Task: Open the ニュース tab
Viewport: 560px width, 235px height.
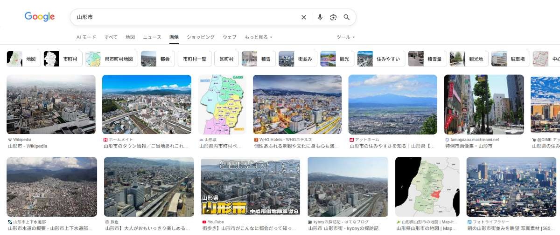Action: coord(152,37)
